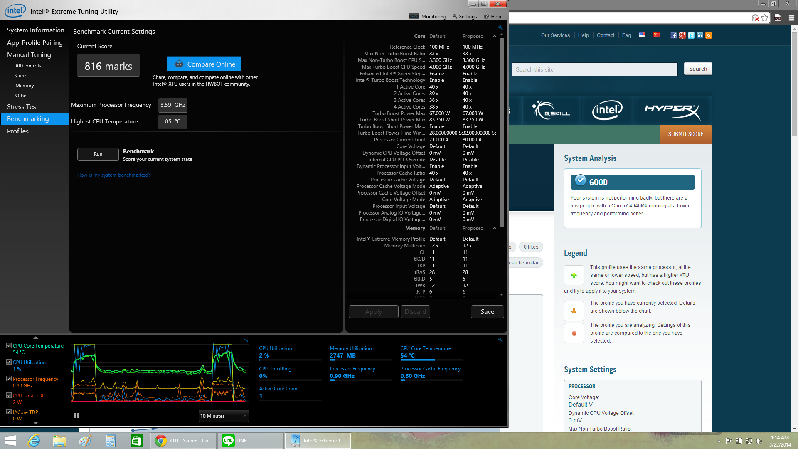Select Core under Manual Tuning
Image resolution: width=798 pixels, height=449 pixels.
[20, 76]
